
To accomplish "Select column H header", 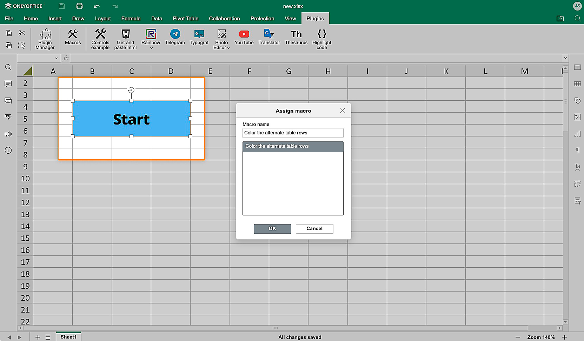I will [x=328, y=72].
